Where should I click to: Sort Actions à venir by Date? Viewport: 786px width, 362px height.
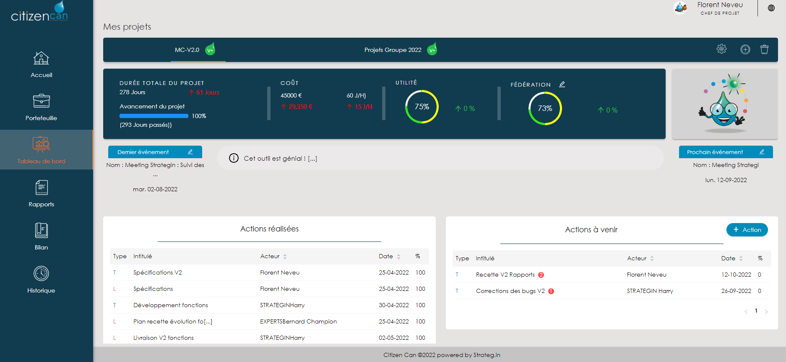pyautogui.click(x=741, y=259)
